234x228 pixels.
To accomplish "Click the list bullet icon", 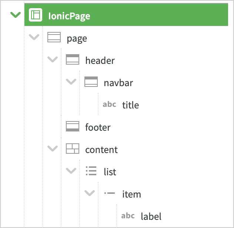I will coord(91,172).
